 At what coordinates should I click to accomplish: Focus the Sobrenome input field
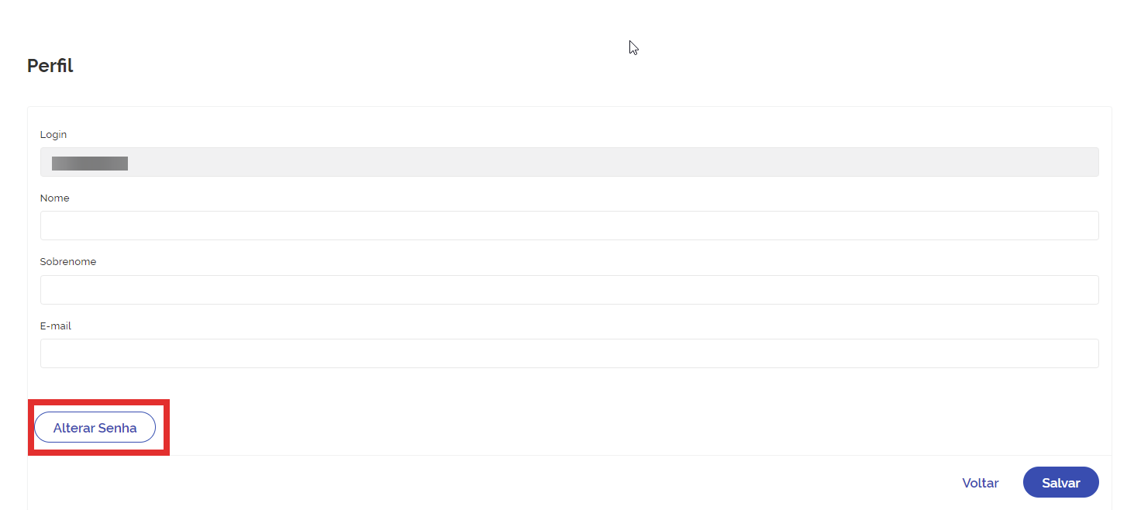coord(569,290)
